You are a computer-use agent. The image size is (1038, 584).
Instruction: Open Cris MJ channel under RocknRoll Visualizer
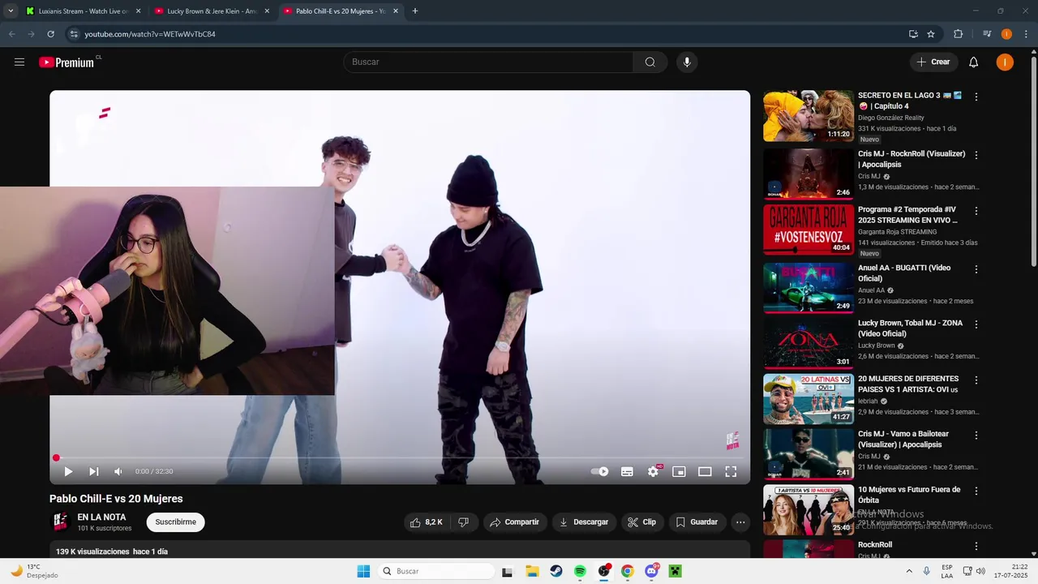[869, 176]
